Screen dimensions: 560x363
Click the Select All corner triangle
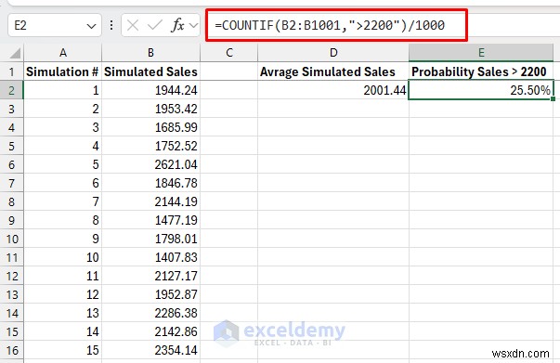coord(15,53)
